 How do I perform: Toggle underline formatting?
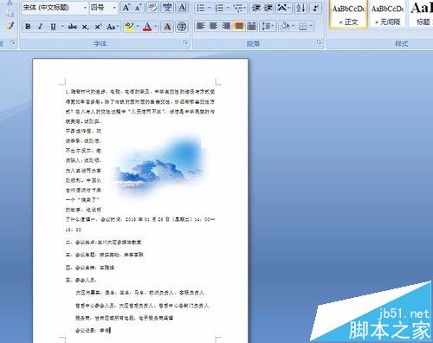[53, 27]
